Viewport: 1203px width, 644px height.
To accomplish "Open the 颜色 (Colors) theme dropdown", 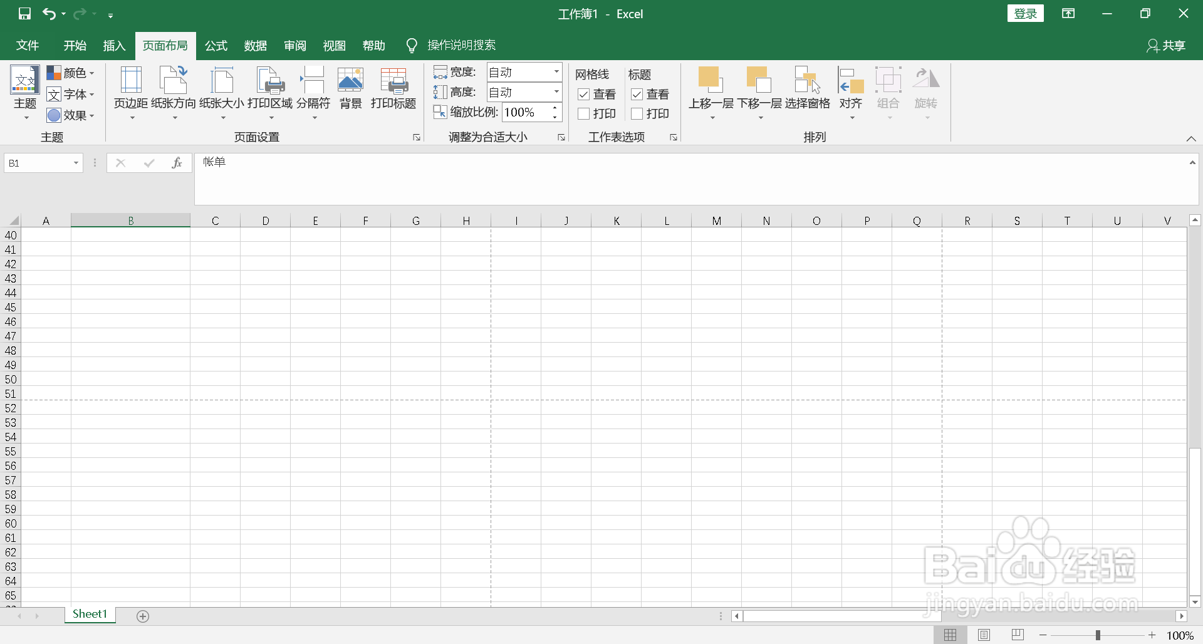I will (x=71, y=72).
